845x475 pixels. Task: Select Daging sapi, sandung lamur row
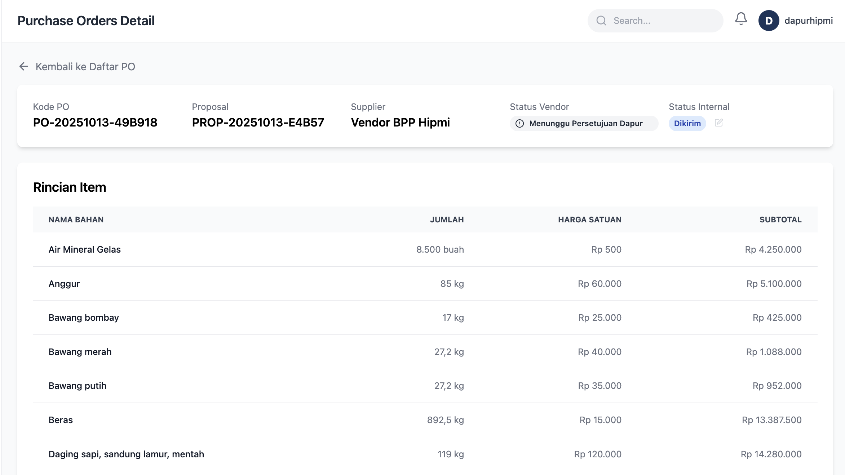coord(126,454)
